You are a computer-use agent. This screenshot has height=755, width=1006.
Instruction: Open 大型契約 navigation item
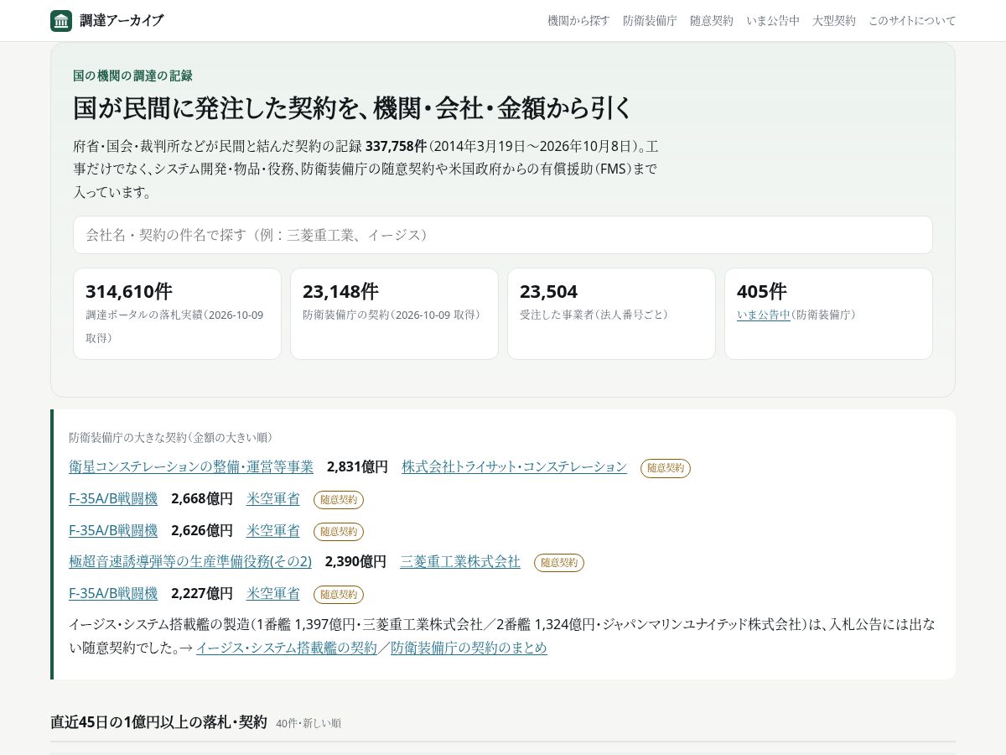click(834, 21)
